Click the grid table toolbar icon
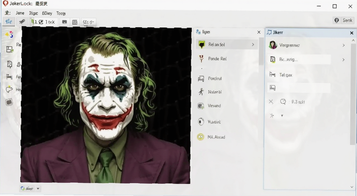The height and width of the screenshot is (196, 357). click(x=75, y=22)
